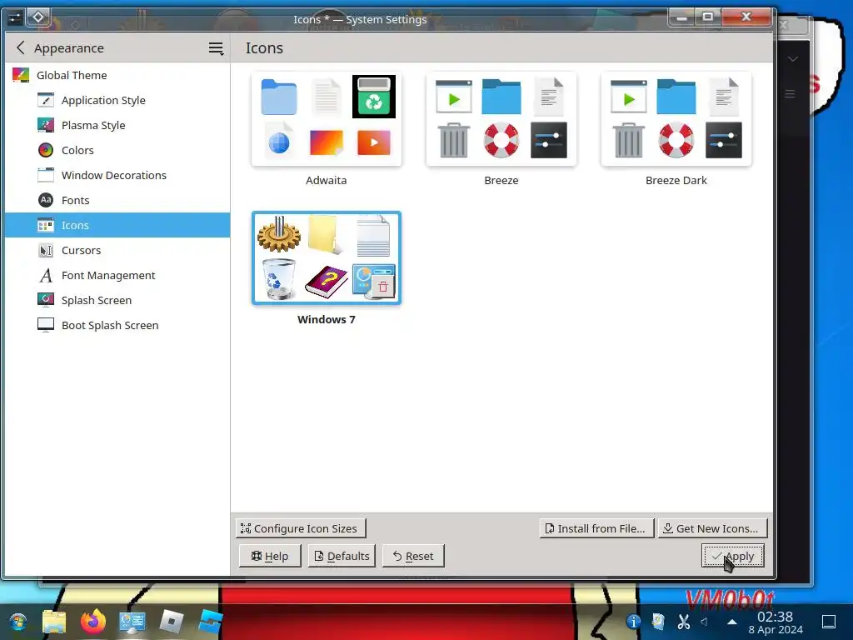Click Configure Icon Sizes button
853x640 pixels.
pos(300,528)
